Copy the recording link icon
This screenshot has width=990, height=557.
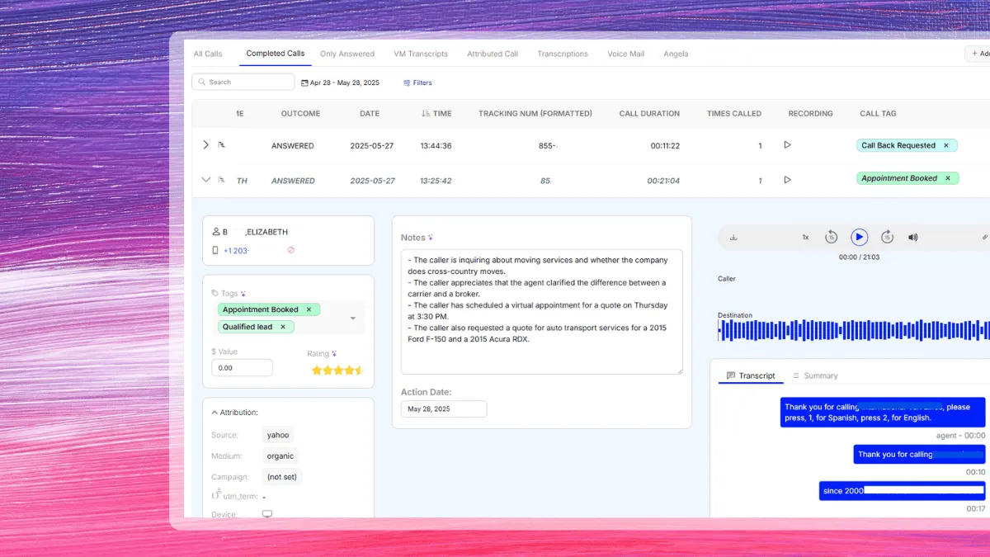[985, 238]
